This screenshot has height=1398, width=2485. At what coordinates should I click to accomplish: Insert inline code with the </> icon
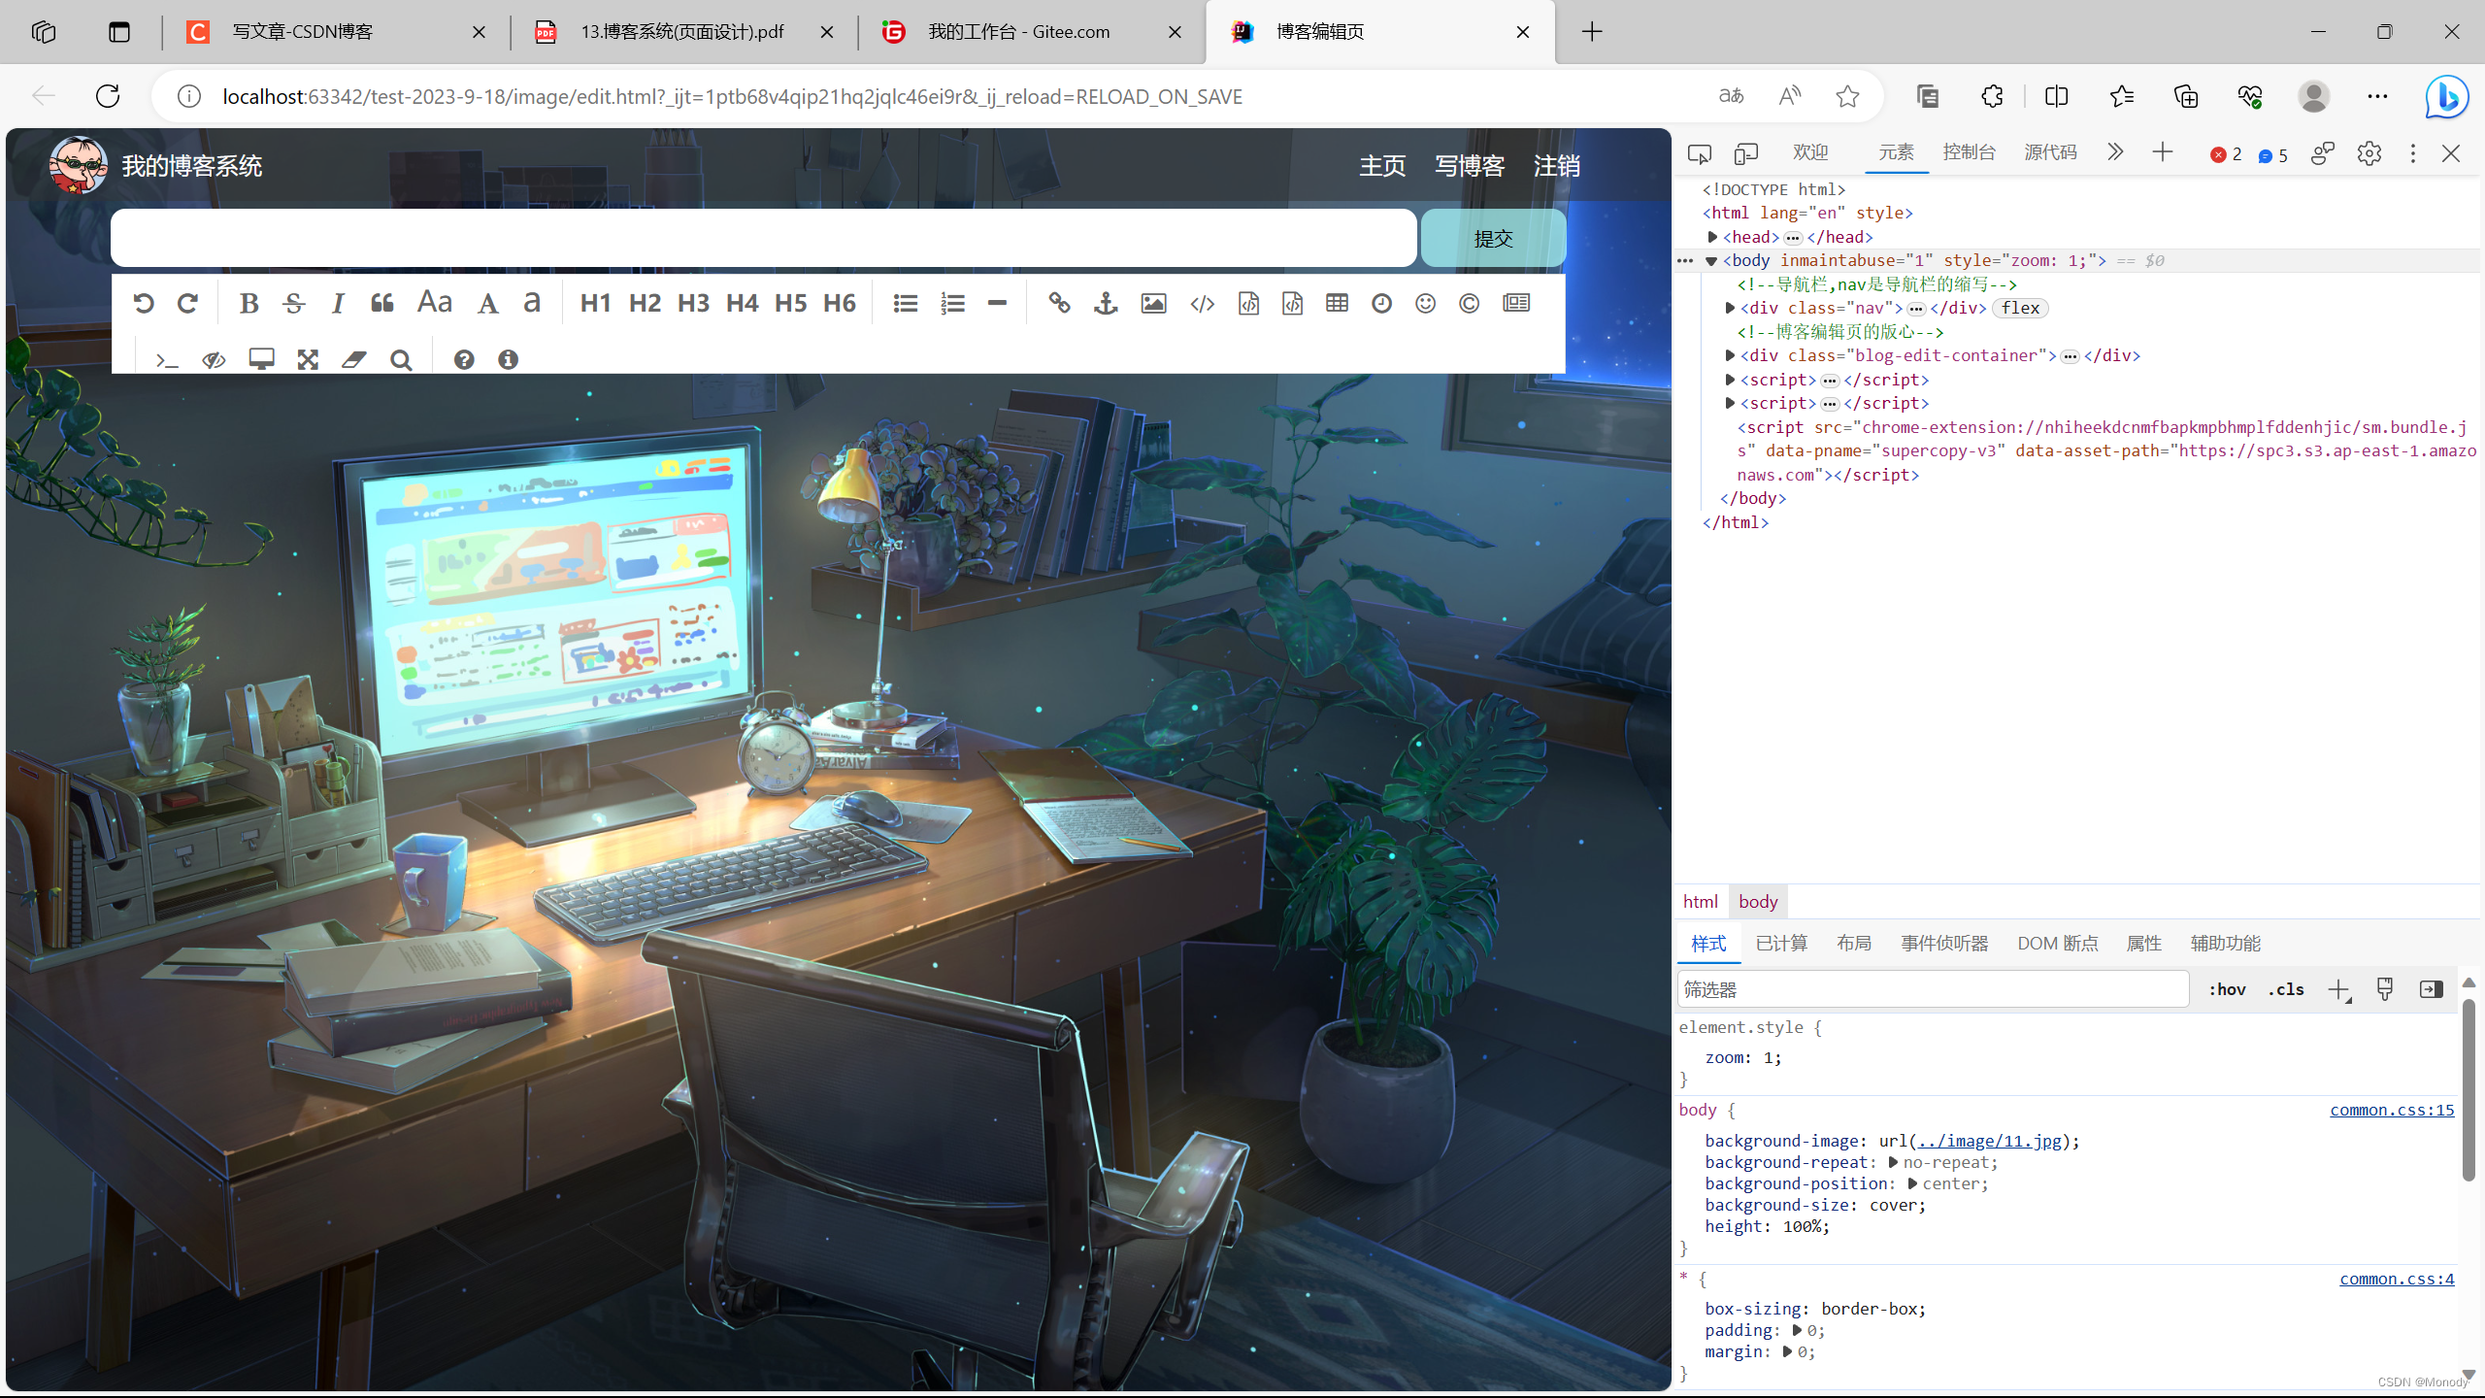pyautogui.click(x=1202, y=303)
